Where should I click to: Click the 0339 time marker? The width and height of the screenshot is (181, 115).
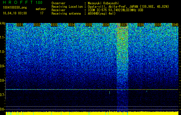pyautogui.click(x=158, y=25)
